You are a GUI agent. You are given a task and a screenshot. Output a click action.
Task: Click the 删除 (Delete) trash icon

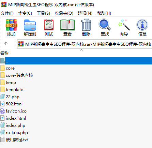(x=86, y=28)
